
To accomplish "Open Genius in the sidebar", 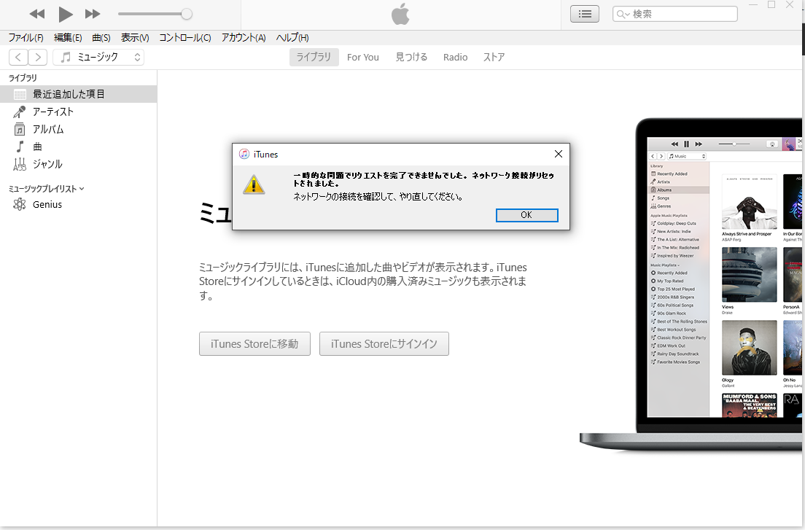I will [78, 204].
